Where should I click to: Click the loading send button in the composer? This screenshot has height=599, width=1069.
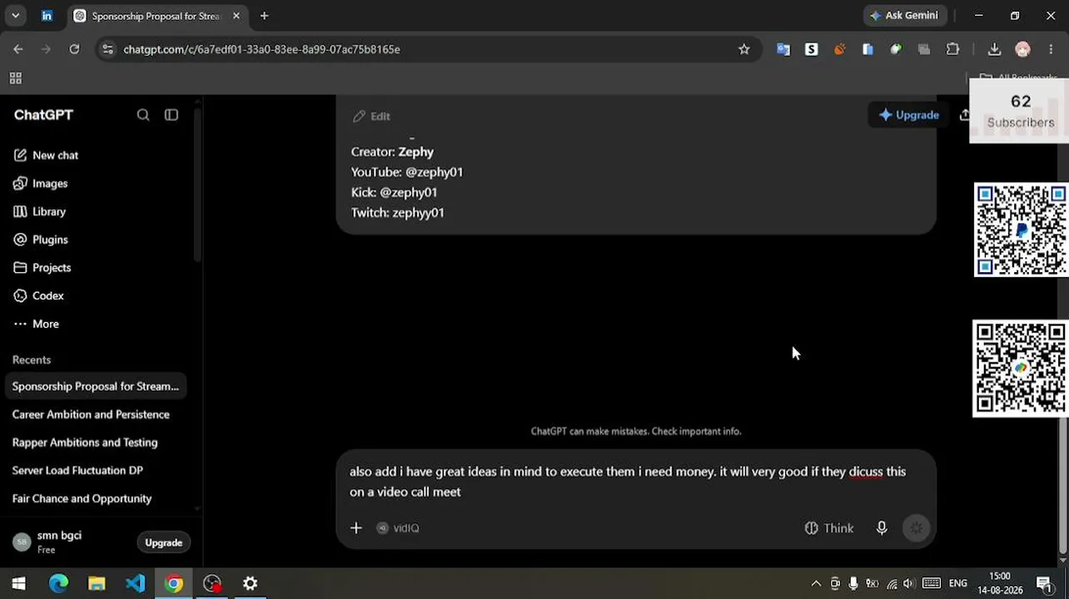click(x=916, y=528)
